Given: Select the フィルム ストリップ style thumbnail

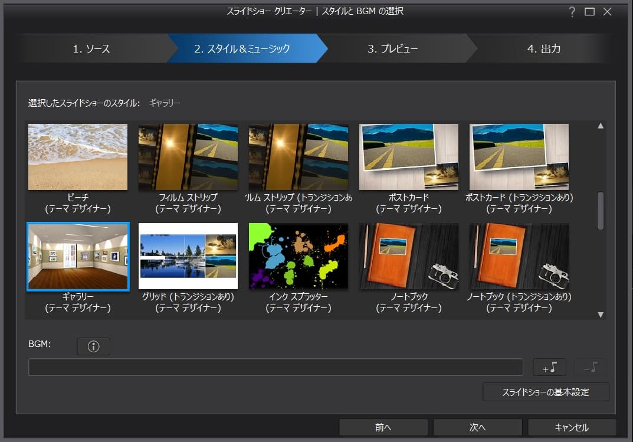Looking at the screenshot, I should (x=188, y=157).
